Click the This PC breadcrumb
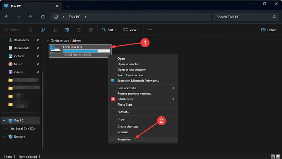The image size is (282, 159). coord(74,17)
